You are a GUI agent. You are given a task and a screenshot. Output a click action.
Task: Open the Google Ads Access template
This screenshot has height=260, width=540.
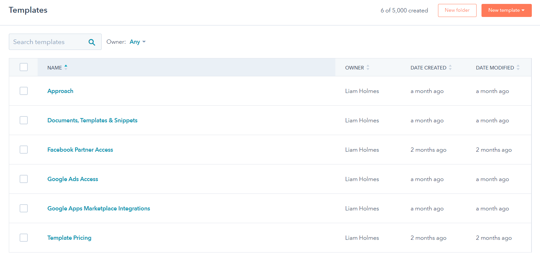pos(73,179)
